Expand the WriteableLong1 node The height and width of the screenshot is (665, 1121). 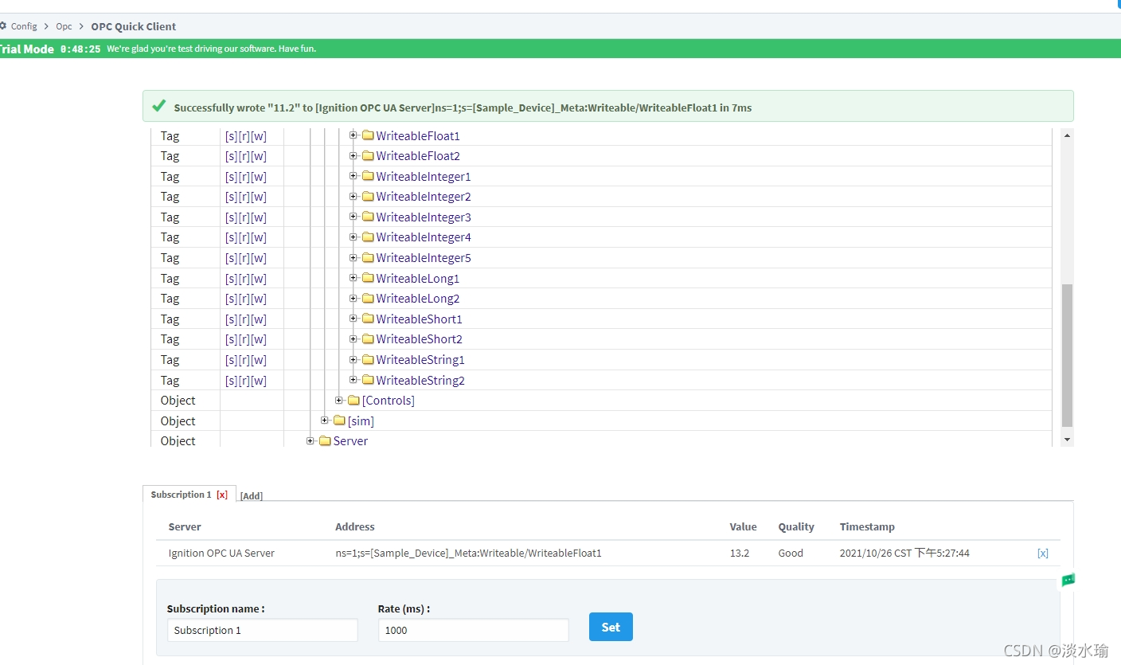tap(353, 278)
